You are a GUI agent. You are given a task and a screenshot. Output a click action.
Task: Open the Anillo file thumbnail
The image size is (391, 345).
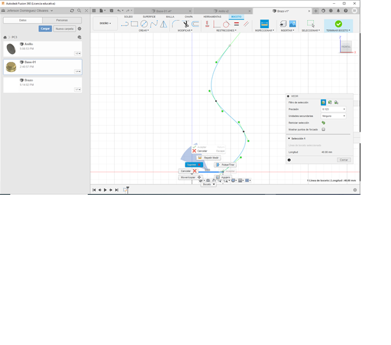tap(11, 49)
